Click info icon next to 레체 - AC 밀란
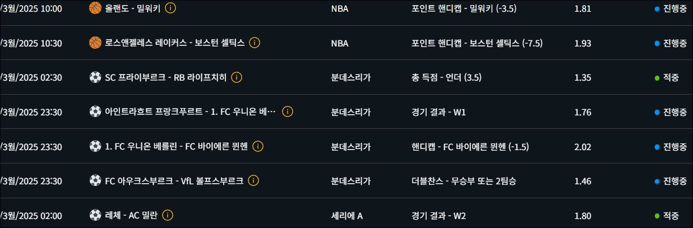Viewport: 693px width, 228px height. (168, 215)
